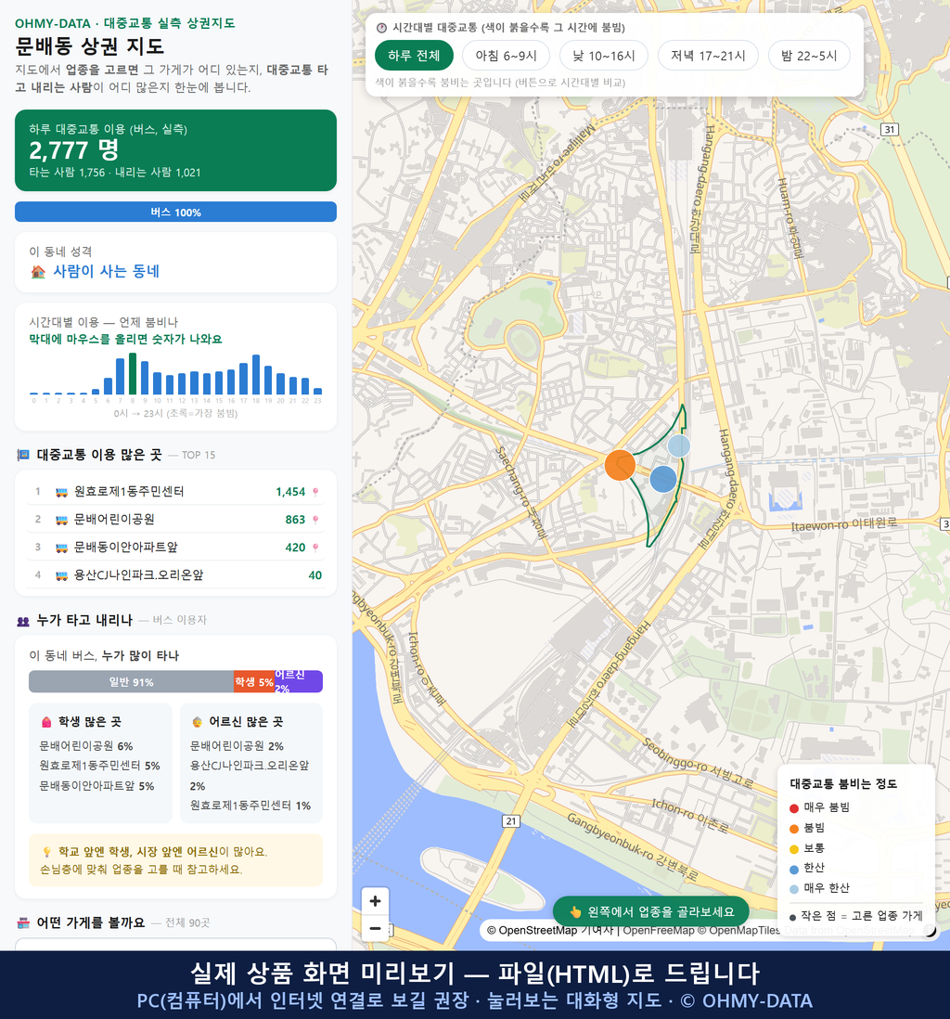Click the 일반 91% segment of rider bar
Screen dimensions: 950x1019
(x=131, y=682)
